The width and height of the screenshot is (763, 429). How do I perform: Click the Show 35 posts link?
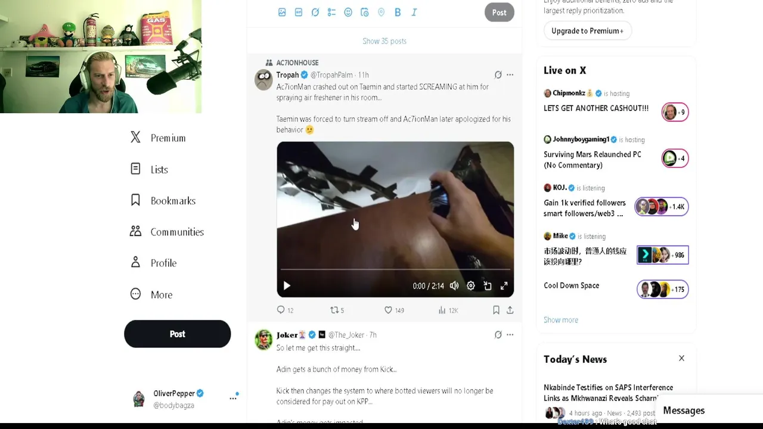click(x=384, y=41)
